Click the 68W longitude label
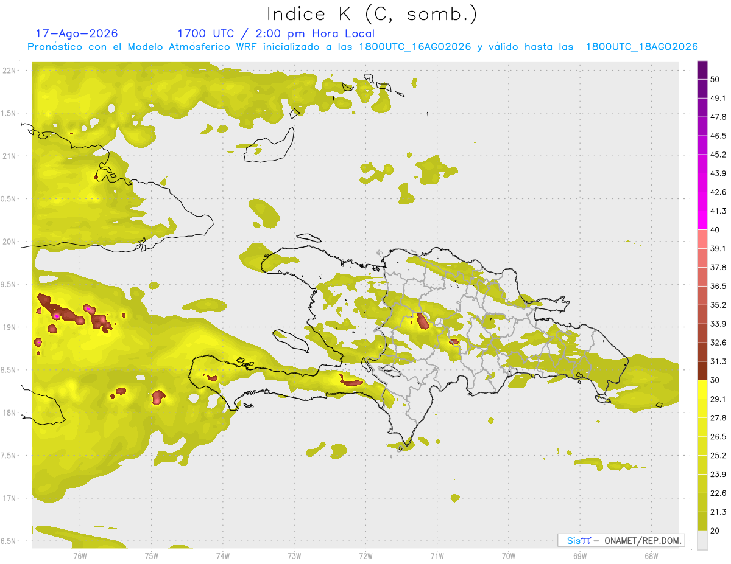Viewport: 731px width, 564px height. click(x=651, y=555)
